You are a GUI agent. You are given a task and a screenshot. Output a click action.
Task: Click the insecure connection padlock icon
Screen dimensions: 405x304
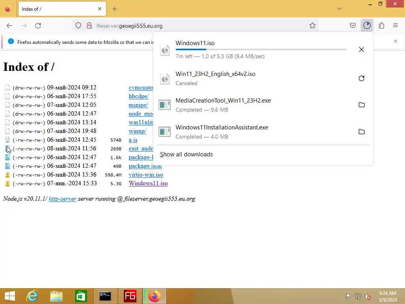point(89,26)
